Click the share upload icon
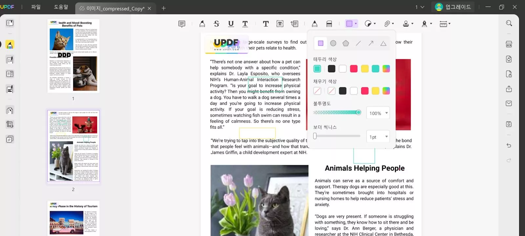 [x=509, y=89]
